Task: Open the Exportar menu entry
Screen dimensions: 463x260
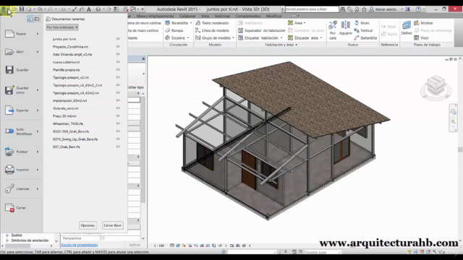Action: 22,110
